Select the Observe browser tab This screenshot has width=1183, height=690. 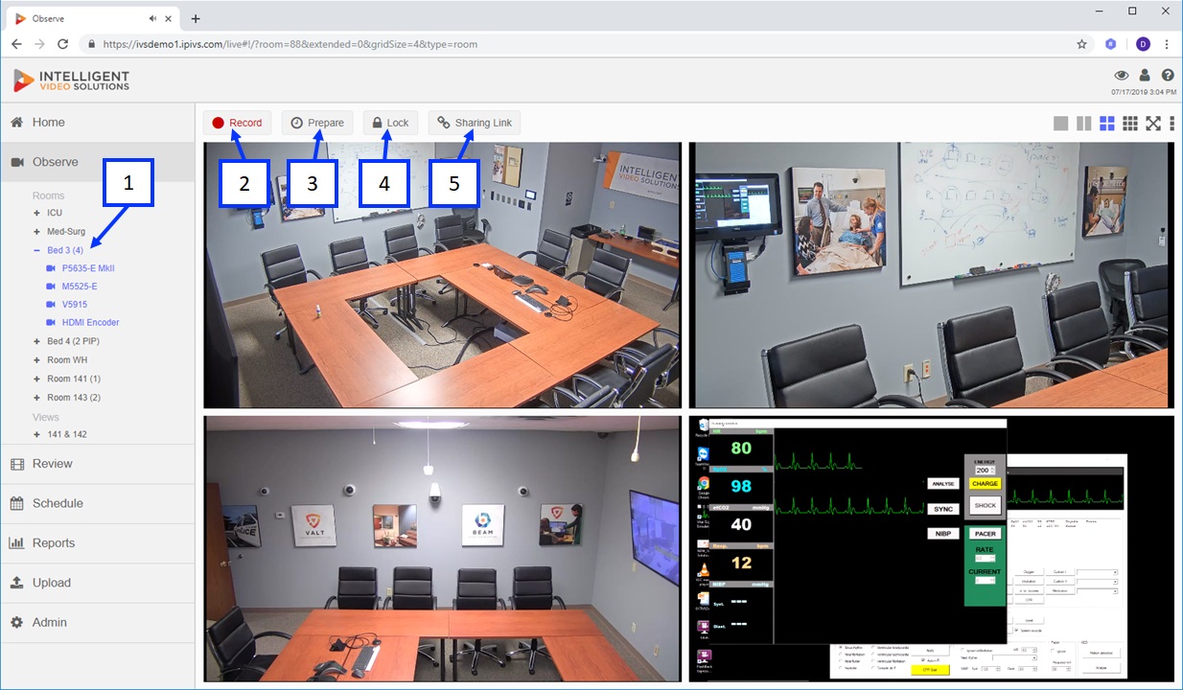click(x=93, y=18)
